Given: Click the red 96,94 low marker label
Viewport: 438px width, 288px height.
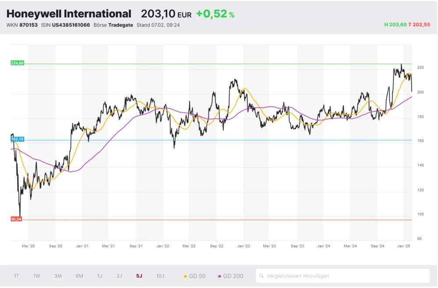Looking at the screenshot, I should pos(16,219).
